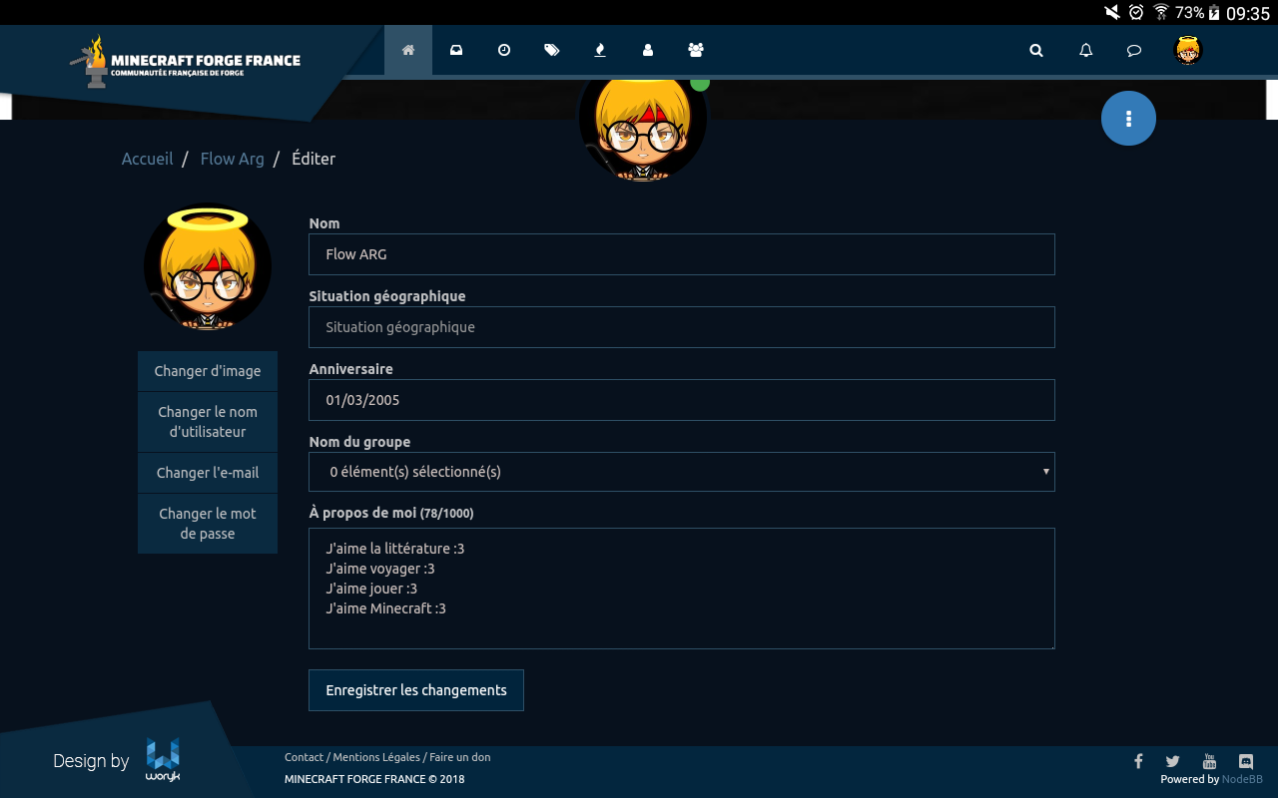
Task: Select the 'Changer l'e-mail' option
Action: (x=208, y=472)
